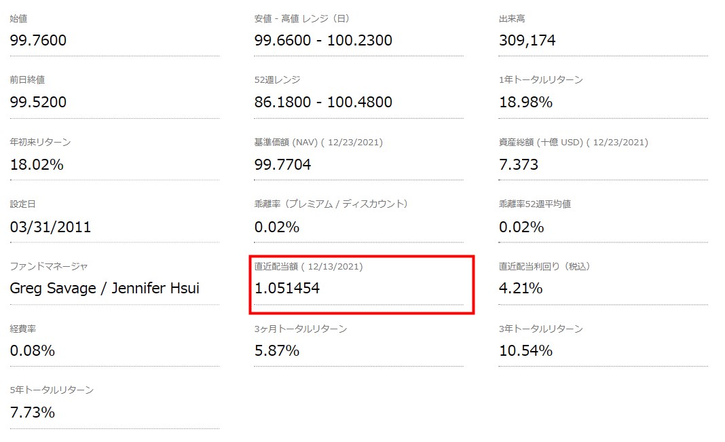Select the 3ヶ月トータルリターン value 5.87%
The width and height of the screenshot is (725, 442).
pyautogui.click(x=277, y=351)
